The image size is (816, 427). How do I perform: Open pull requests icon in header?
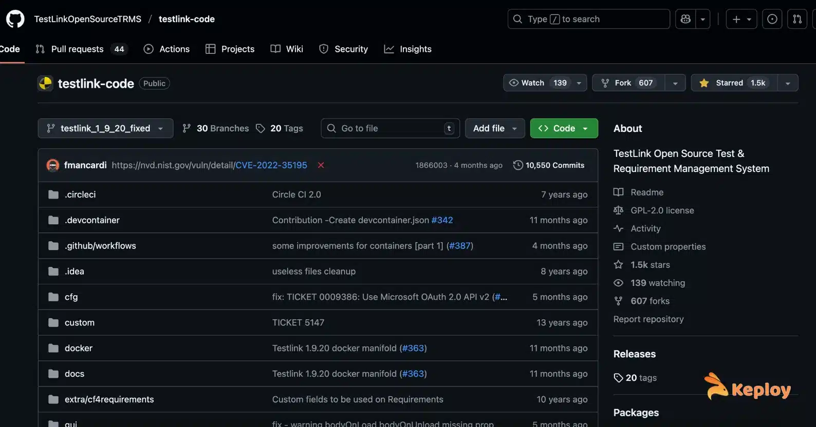tap(797, 19)
